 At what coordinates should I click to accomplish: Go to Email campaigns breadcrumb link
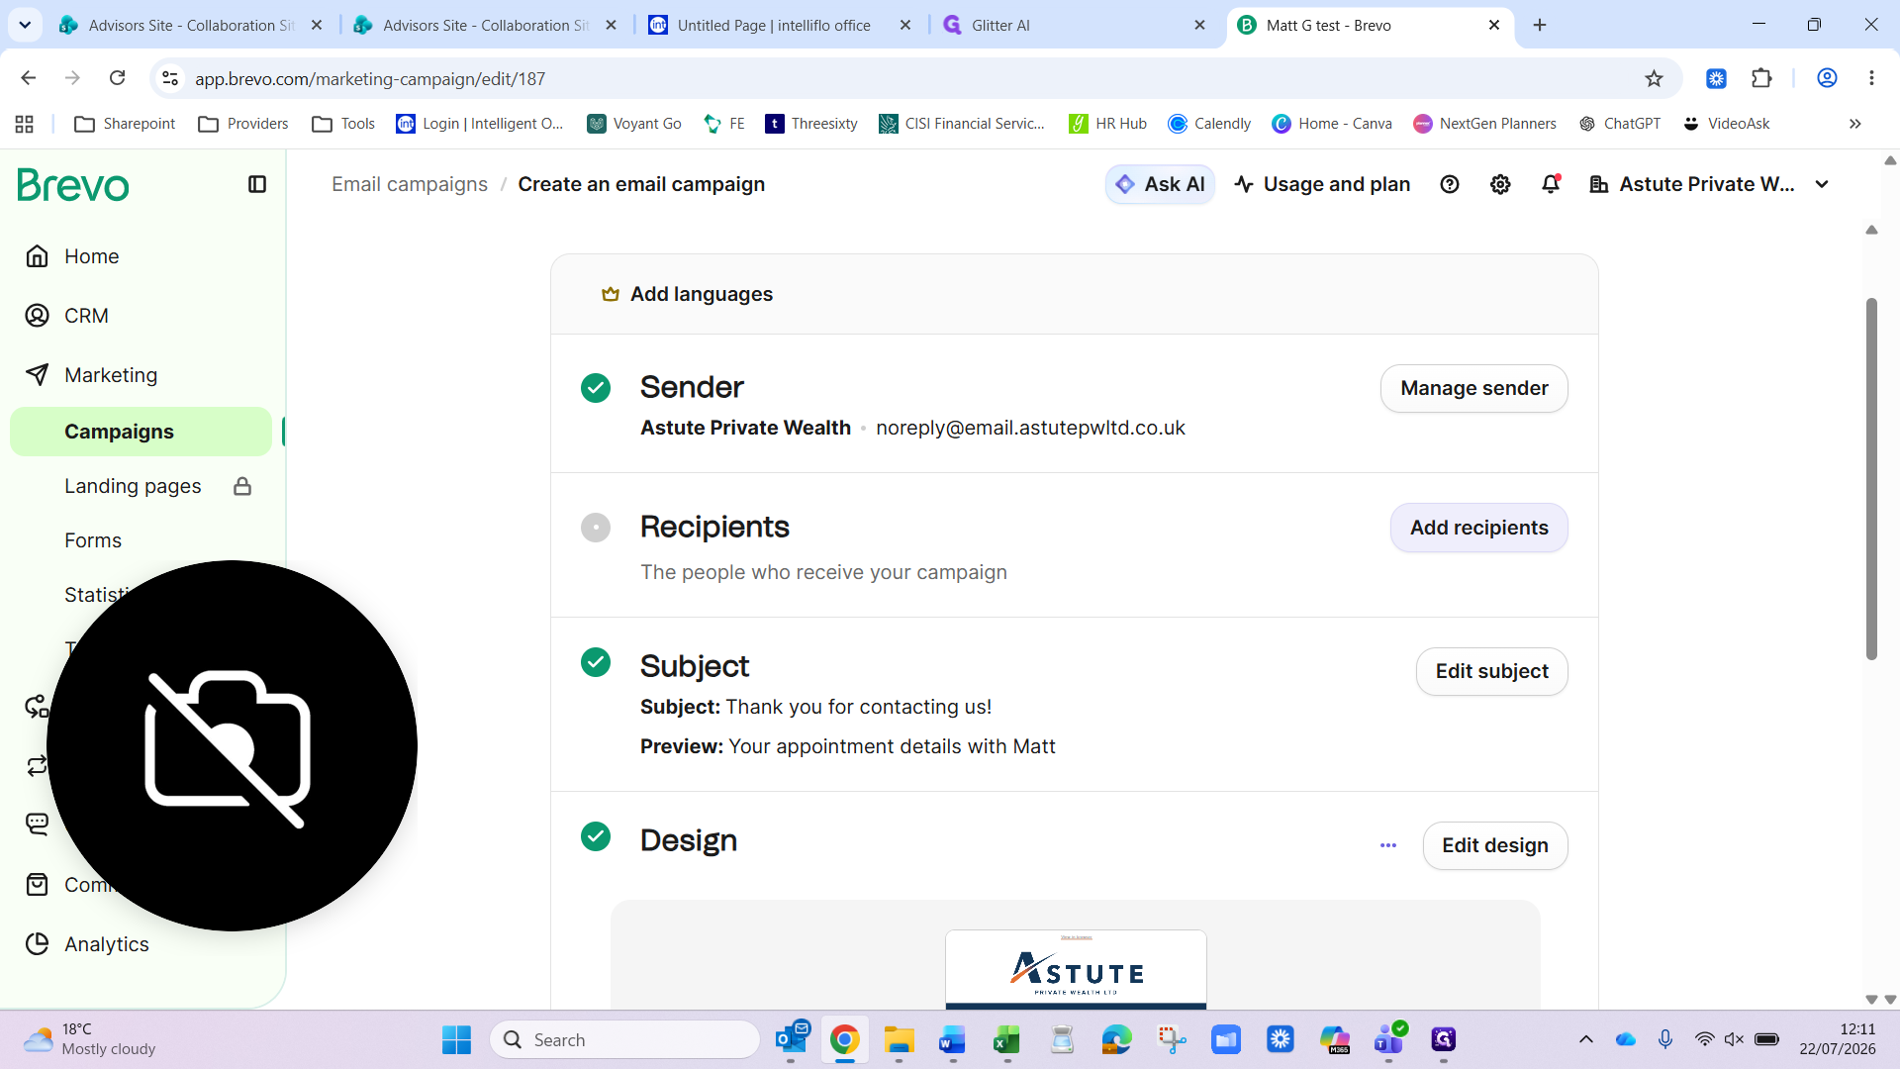[410, 184]
